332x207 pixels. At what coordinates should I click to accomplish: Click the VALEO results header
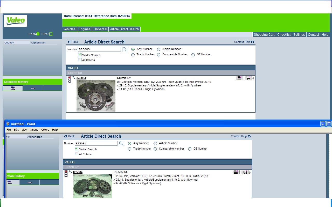[161, 68]
